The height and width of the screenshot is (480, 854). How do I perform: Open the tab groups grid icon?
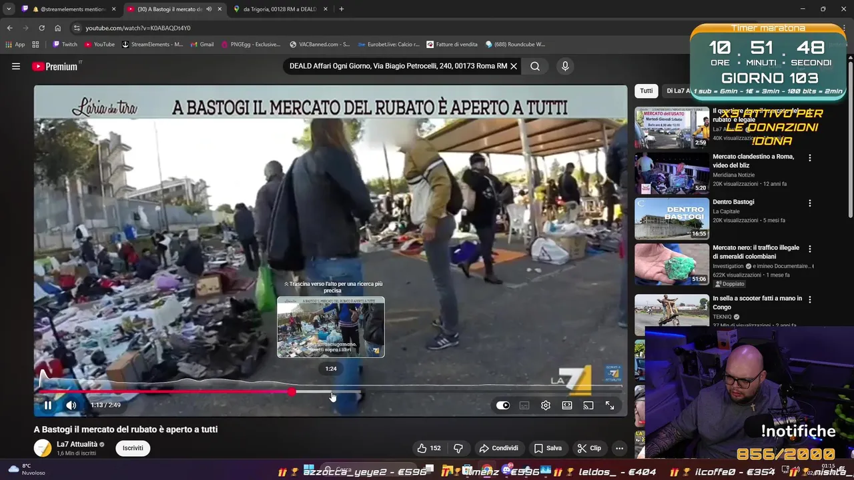tap(35, 45)
